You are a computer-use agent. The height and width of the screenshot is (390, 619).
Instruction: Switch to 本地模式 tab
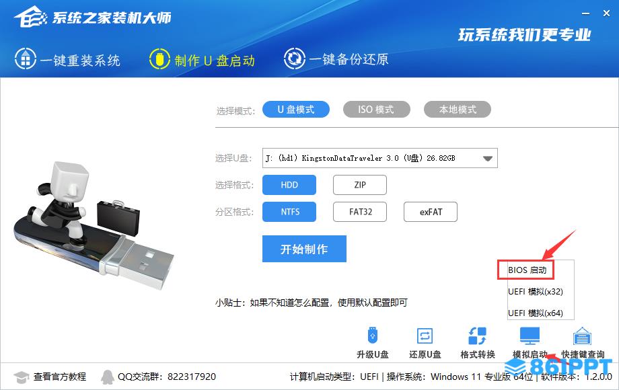[x=457, y=109]
